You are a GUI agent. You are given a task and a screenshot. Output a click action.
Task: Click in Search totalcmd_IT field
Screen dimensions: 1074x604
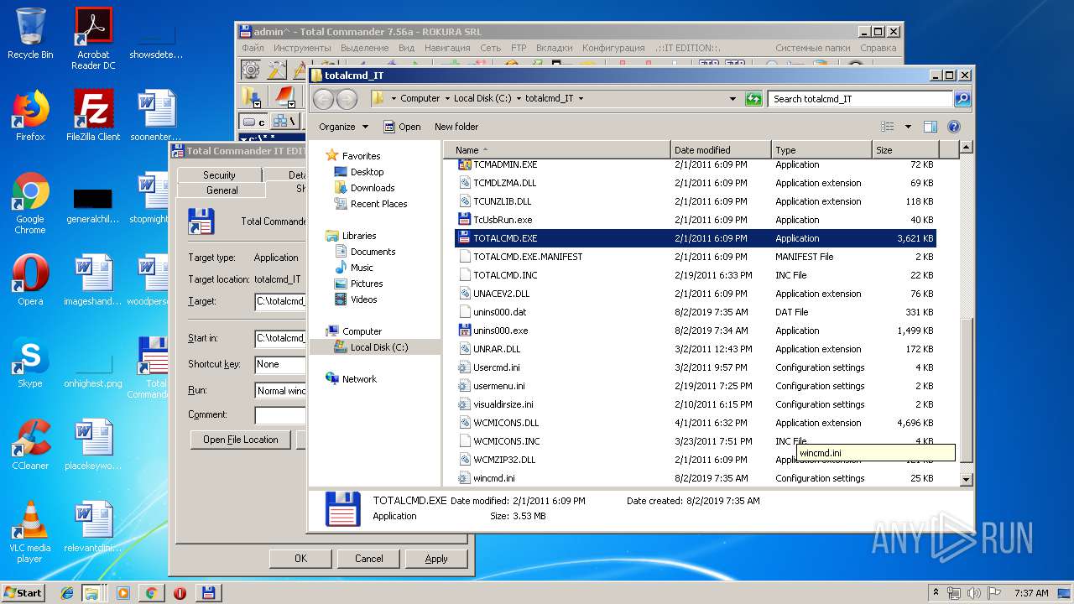(861, 99)
